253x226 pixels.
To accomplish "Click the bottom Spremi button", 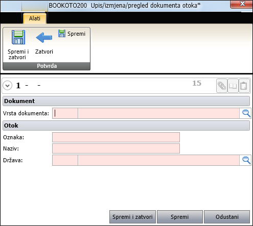I will tap(180, 217).
